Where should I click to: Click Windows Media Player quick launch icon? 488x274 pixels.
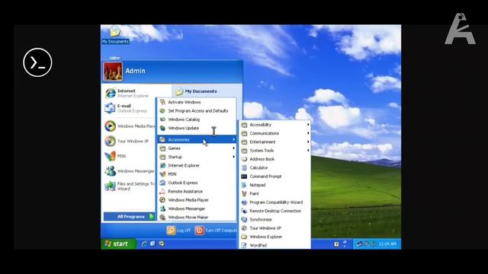coord(161,244)
